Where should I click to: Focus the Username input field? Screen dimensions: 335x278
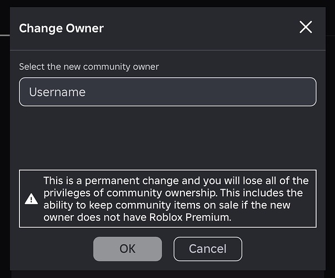tap(168, 92)
